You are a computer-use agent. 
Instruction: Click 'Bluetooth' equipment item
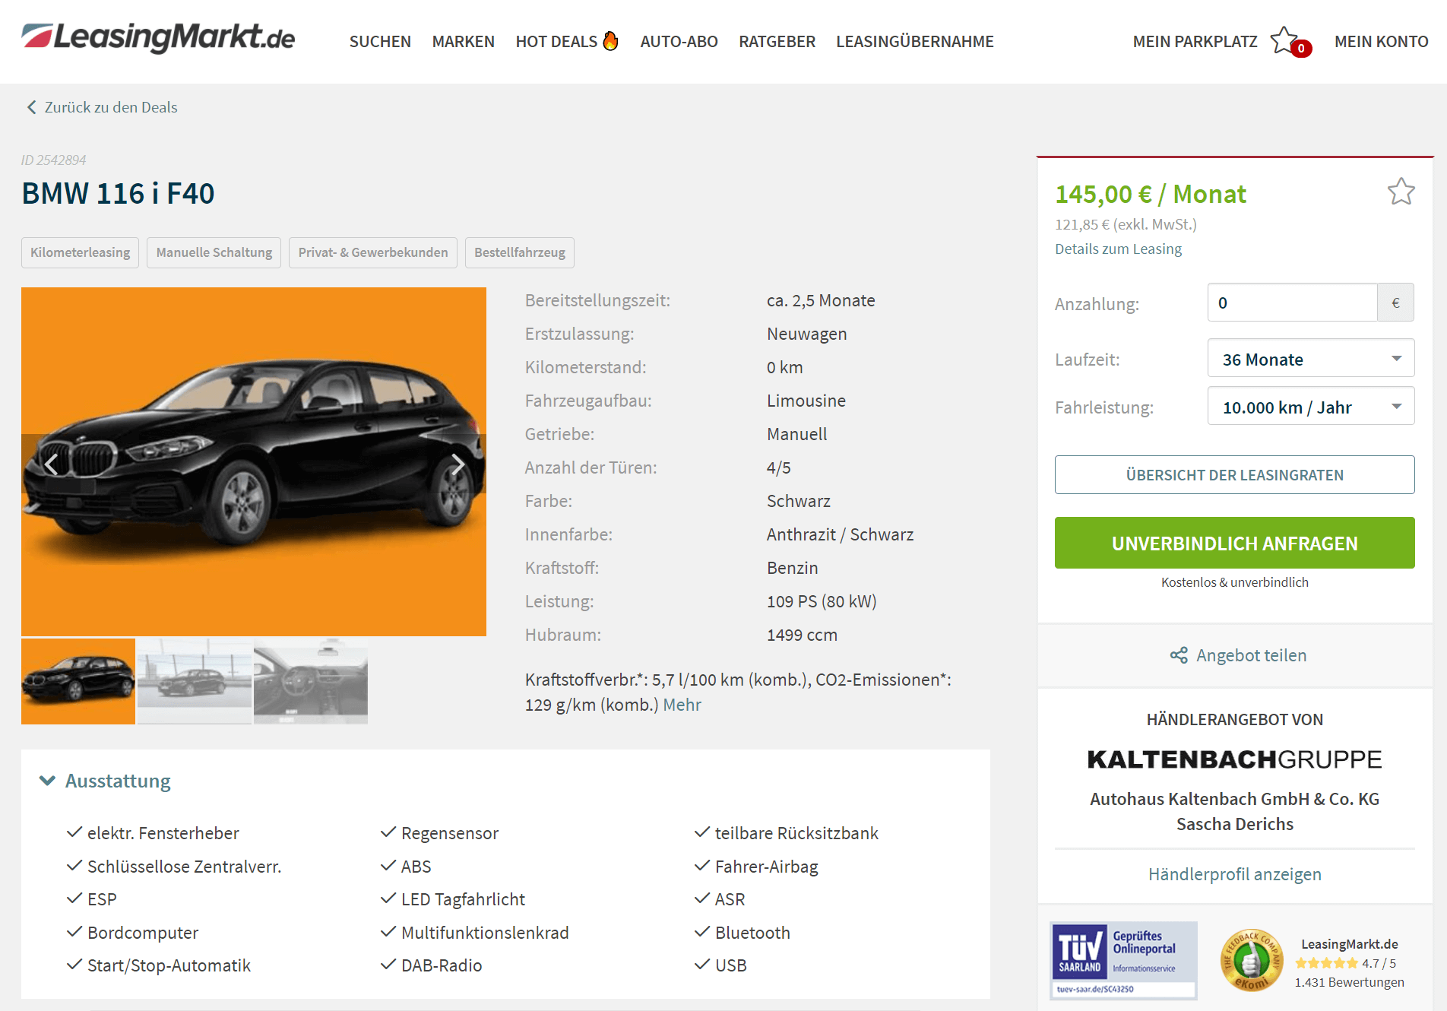tap(752, 933)
